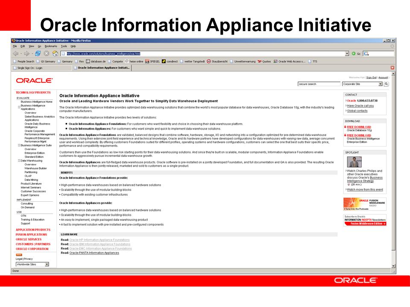
Task: Open Oracle-HP Information Appliance Foundations link
Action: point(100,240)
